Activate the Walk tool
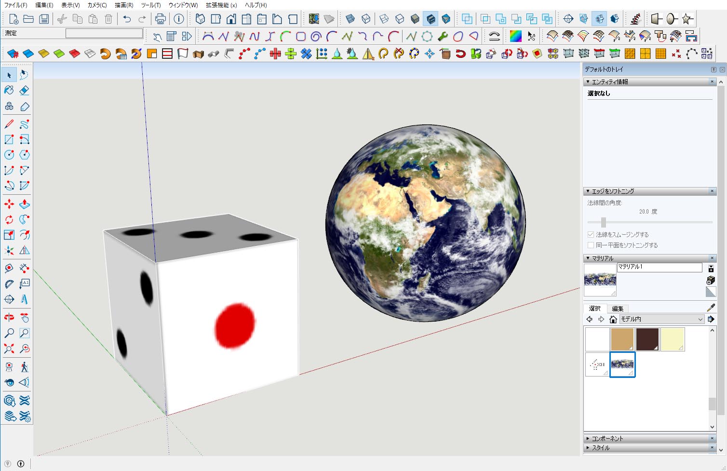The width and height of the screenshot is (727, 471). pos(25,367)
